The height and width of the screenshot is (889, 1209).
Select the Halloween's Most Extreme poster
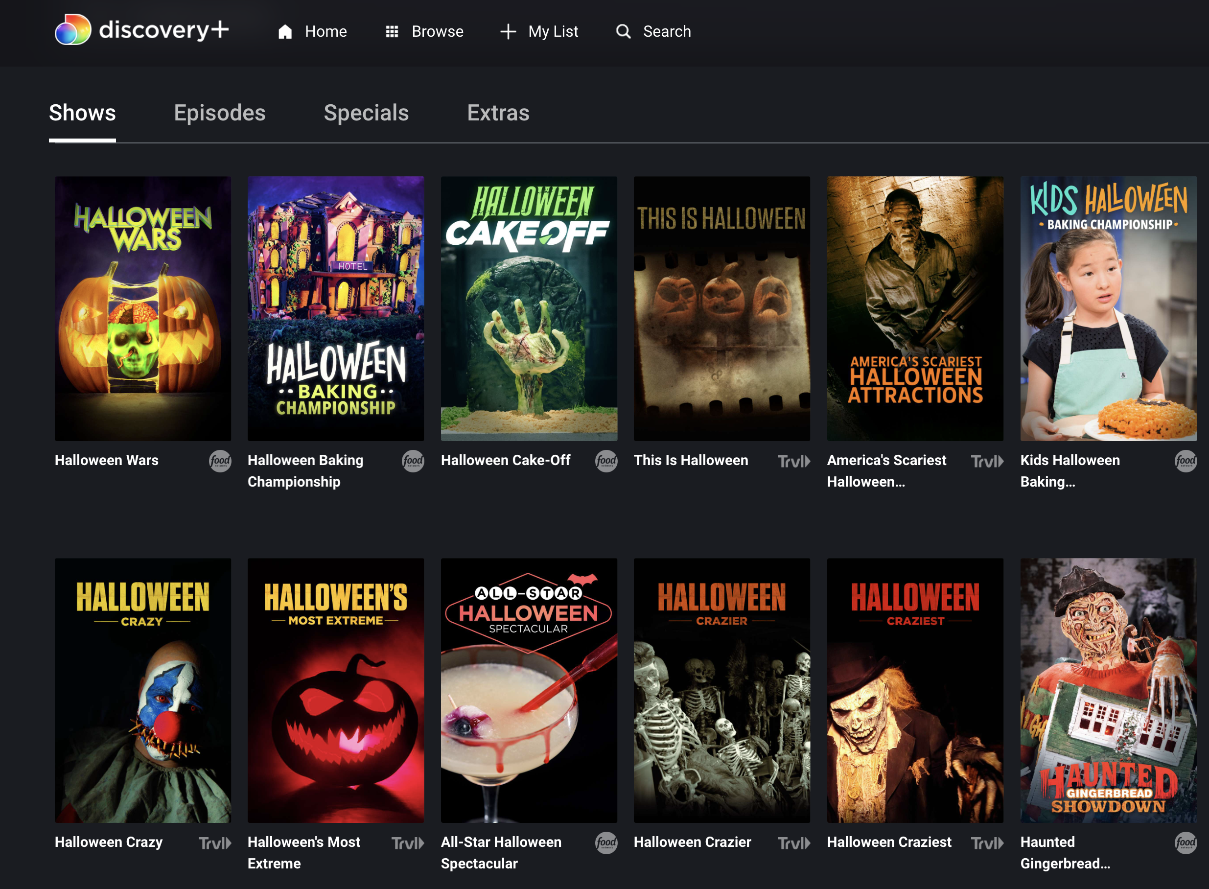[x=335, y=690]
